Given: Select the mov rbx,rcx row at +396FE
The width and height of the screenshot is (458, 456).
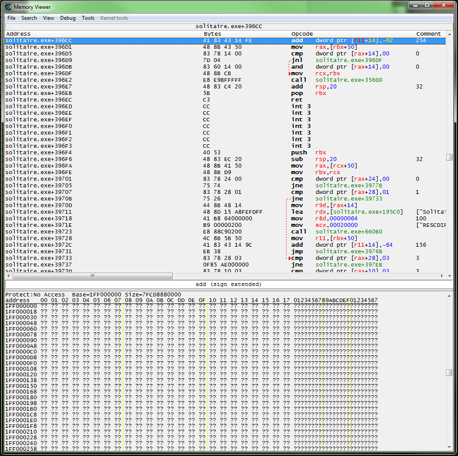Looking at the screenshot, I should (x=225, y=172).
